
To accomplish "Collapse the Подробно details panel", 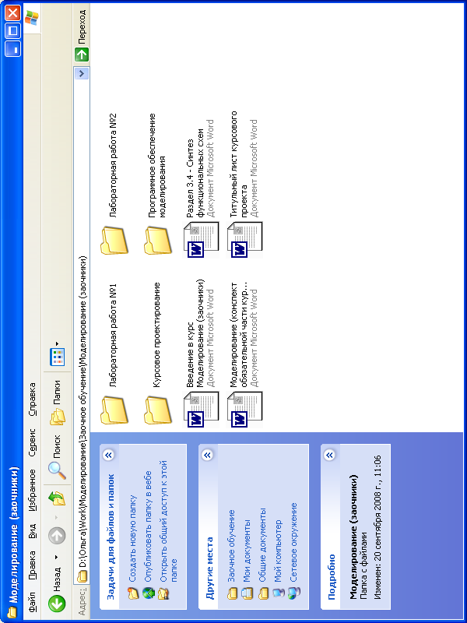I will tap(329, 455).
